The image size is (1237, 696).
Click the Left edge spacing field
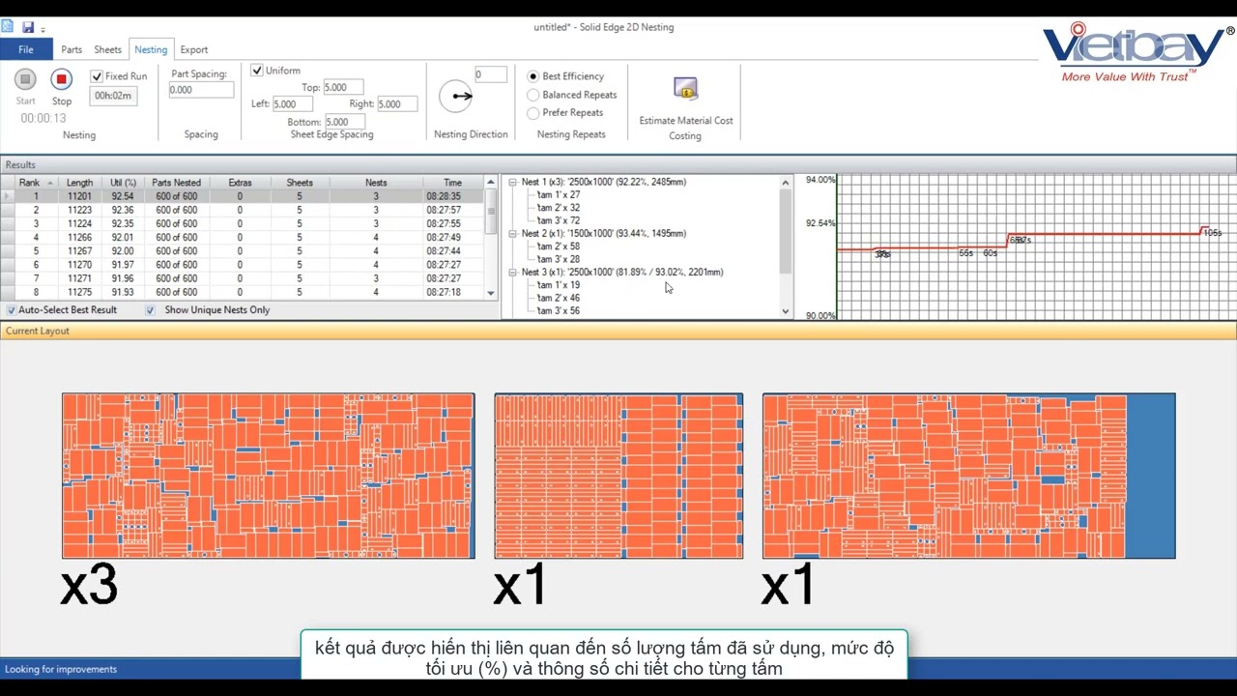pos(293,104)
